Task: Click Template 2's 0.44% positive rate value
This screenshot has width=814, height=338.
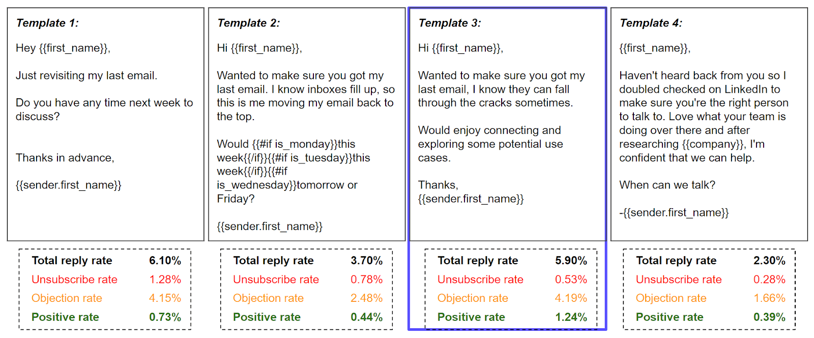Action: [366, 317]
